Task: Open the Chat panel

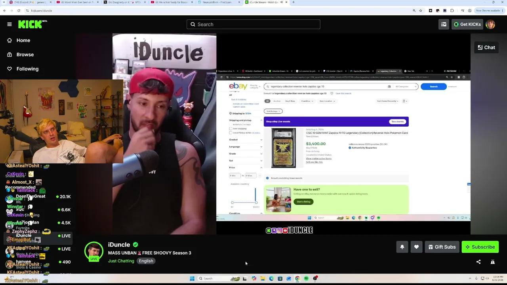Action: pyautogui.click(x=486, y=47)
